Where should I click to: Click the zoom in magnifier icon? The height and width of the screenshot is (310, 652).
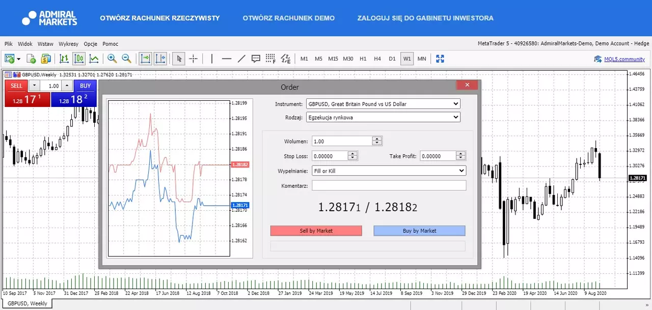(x=112, y=59)
